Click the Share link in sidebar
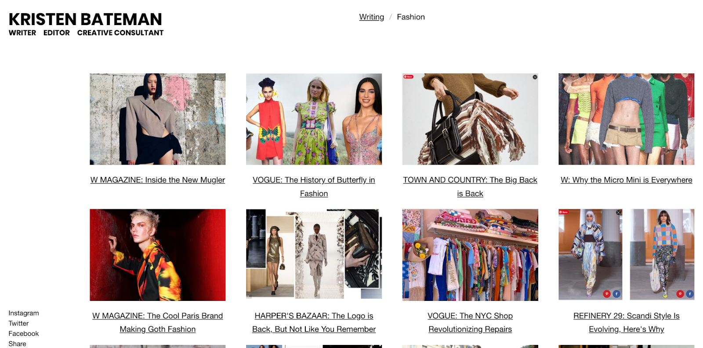 pyautogui.click(x=17, y=344)
